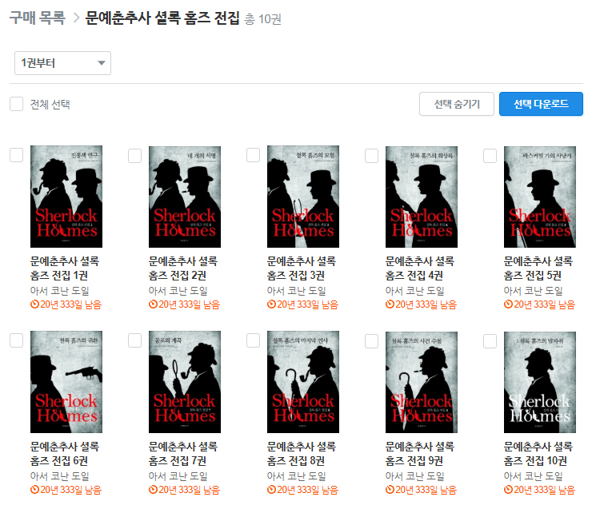Open the 1권부터 sort dropdown
The height and width of the screenshot is (513, 608).
63,63
